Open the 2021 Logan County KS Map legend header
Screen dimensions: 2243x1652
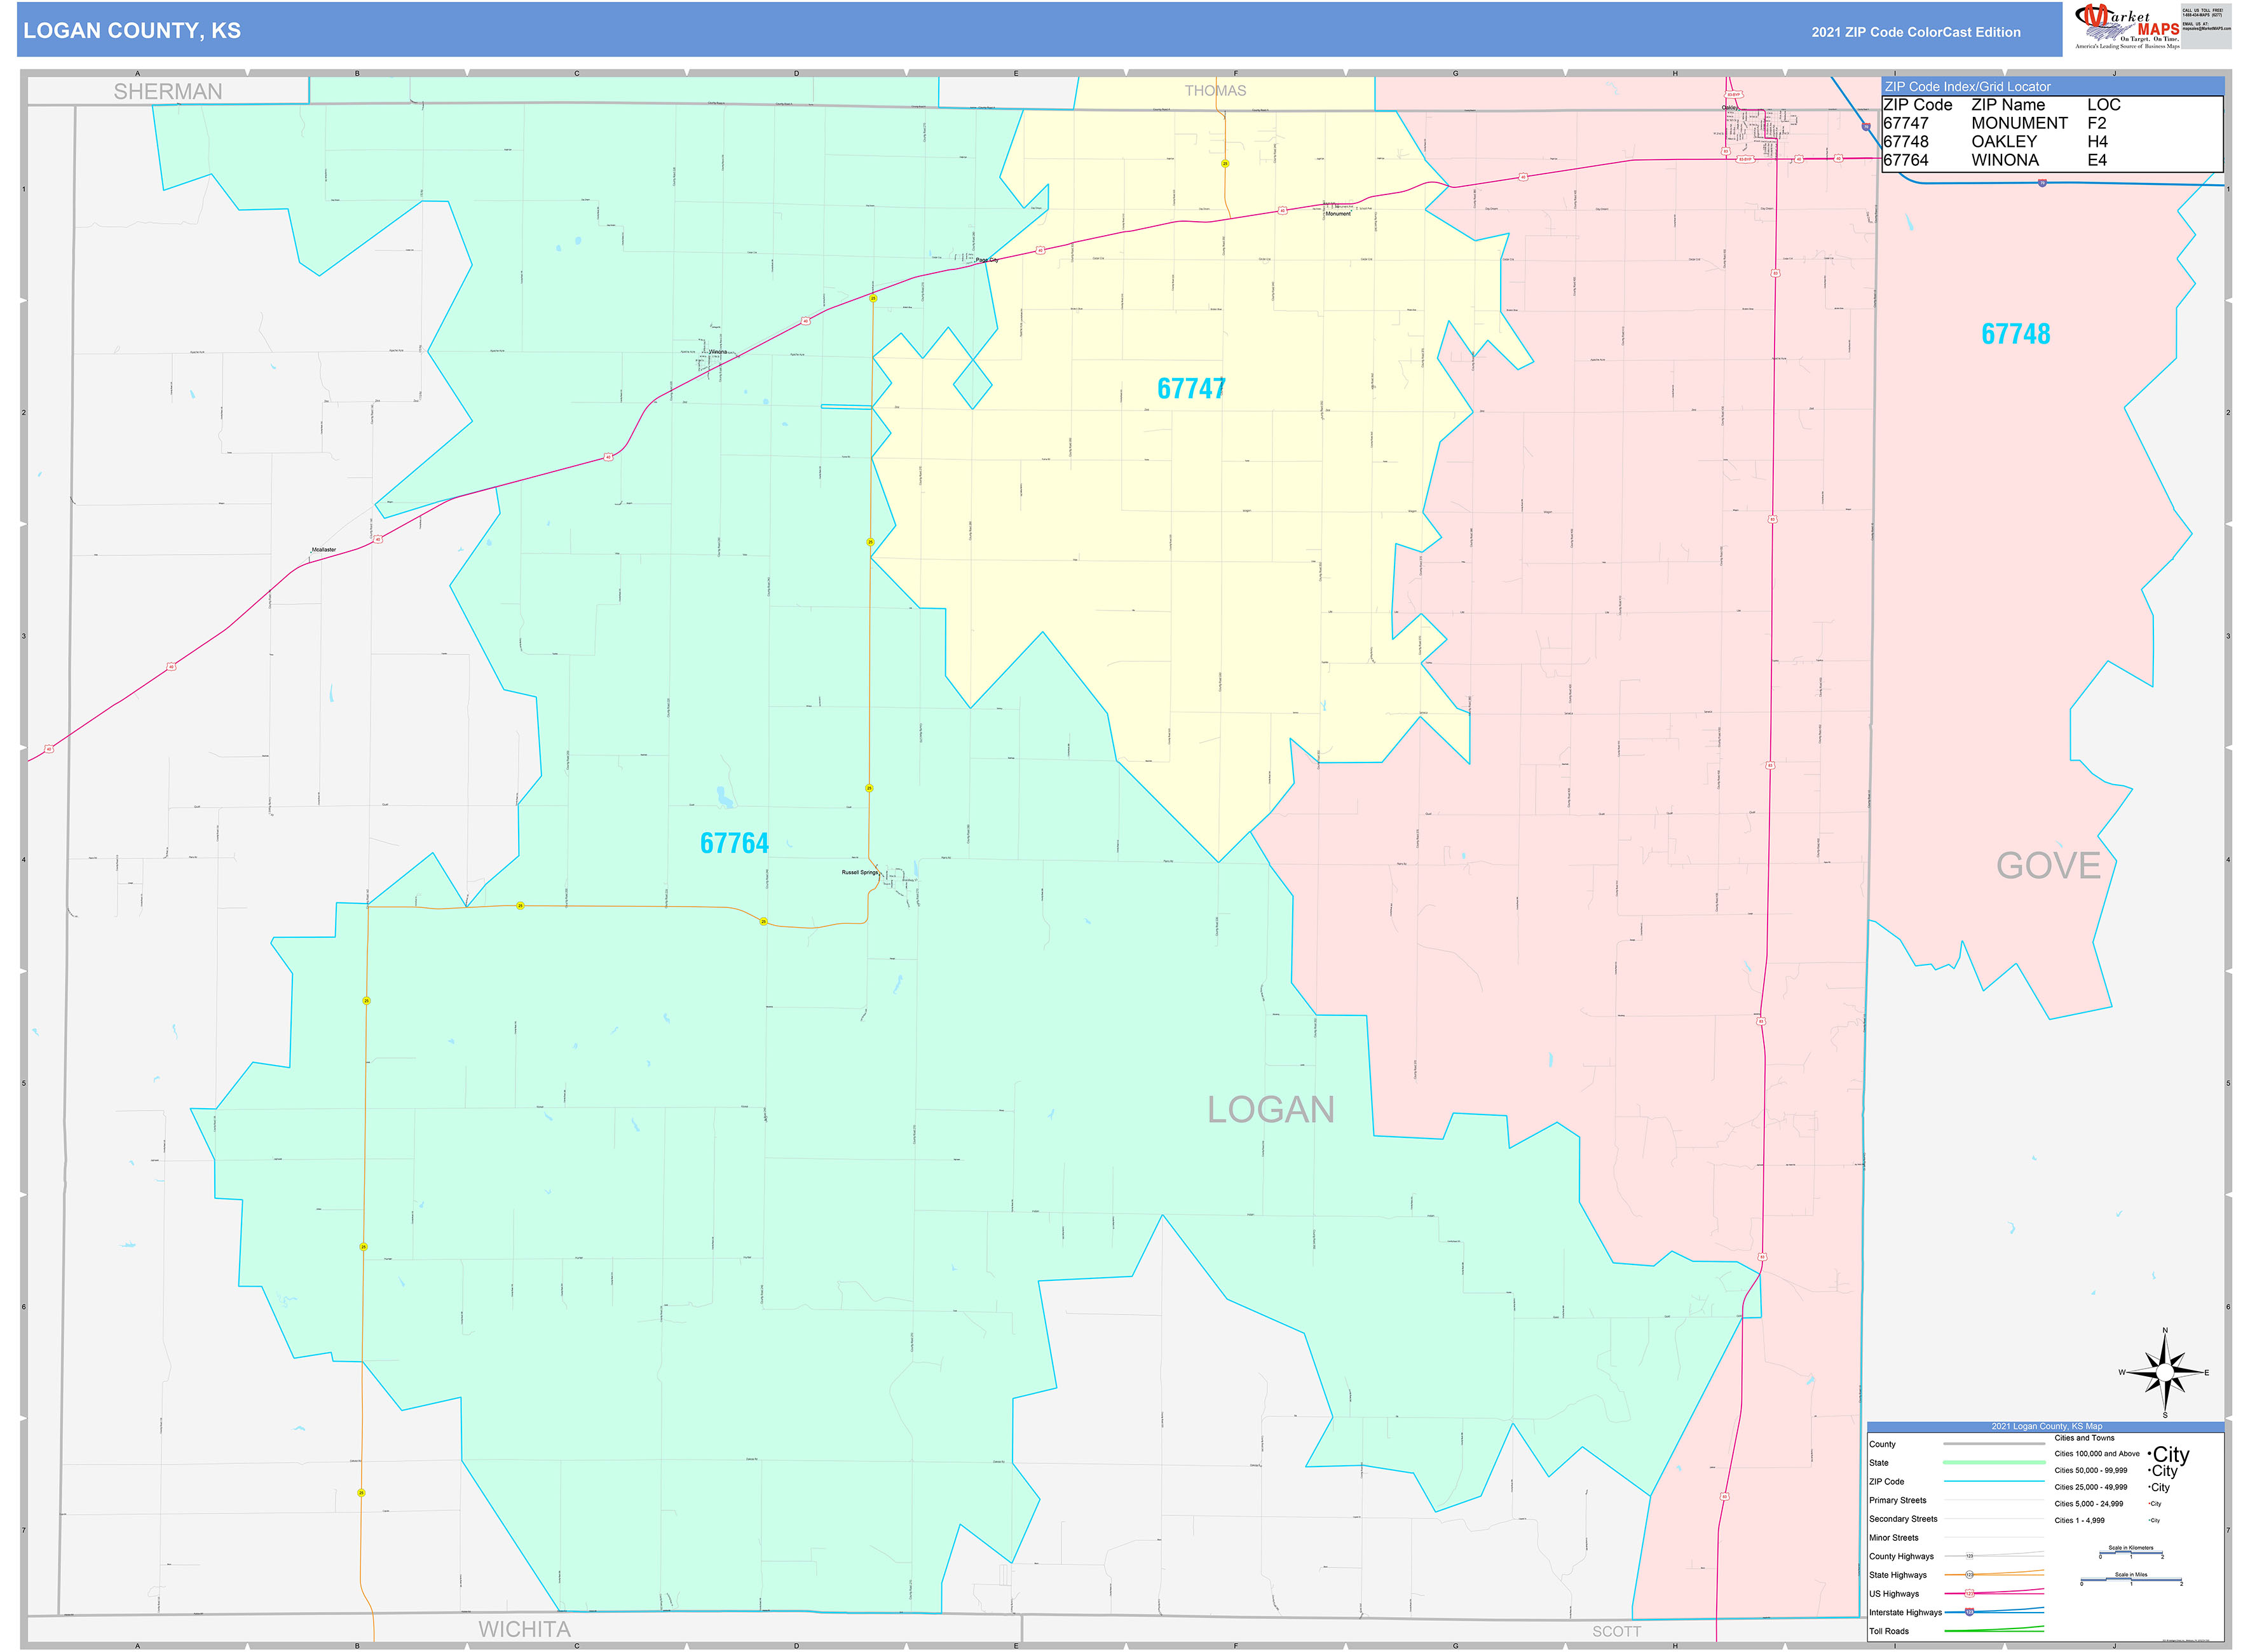2047,1427
